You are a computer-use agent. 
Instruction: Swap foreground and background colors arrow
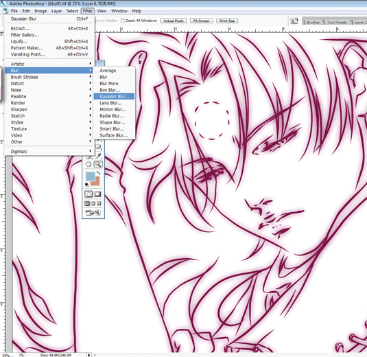pos(98,173)
